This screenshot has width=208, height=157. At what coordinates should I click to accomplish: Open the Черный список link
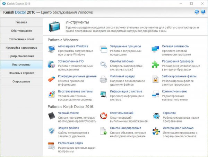68,113
